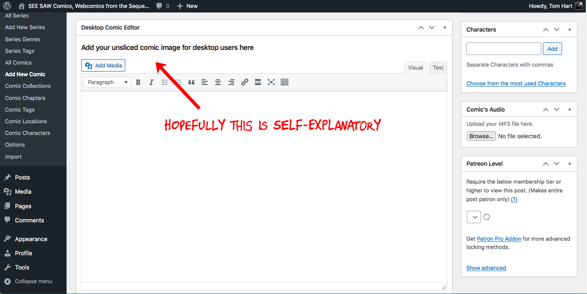This screenshot has height=294, width=587.
Task: Open Howdy, Tom Hart account menu
Action: tap(555, 6)
